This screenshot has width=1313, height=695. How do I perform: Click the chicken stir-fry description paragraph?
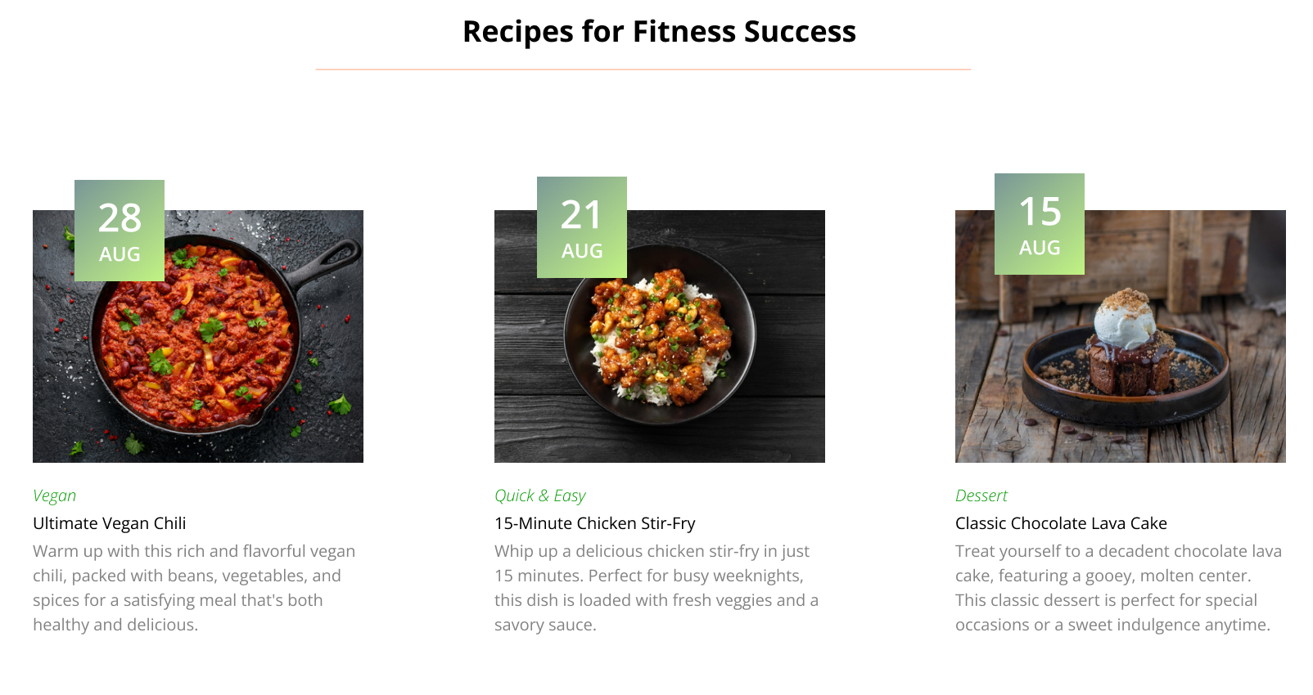[x=657, y=588]
